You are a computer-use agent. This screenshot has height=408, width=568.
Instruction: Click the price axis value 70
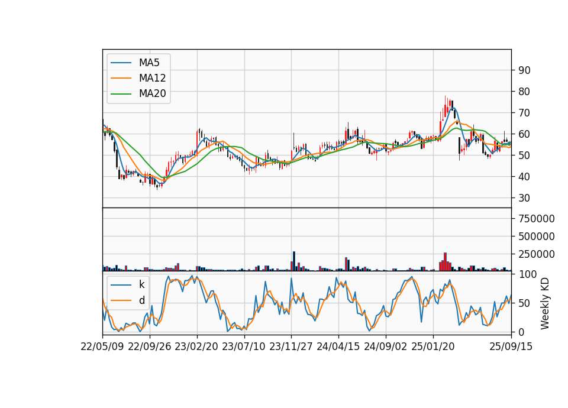click(524, 113)
